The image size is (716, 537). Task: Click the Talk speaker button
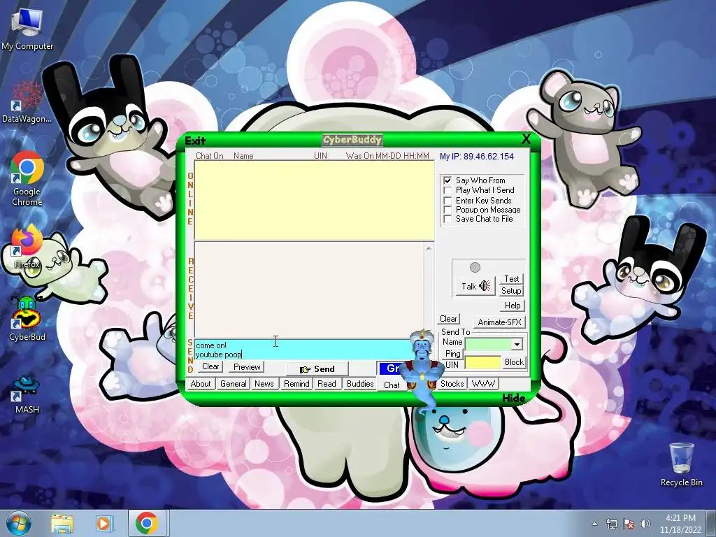point(475,286)
